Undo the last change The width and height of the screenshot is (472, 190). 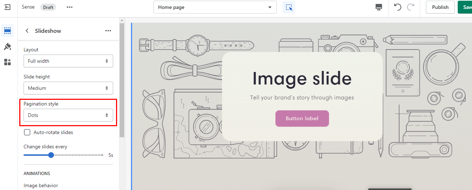point(398,7)
